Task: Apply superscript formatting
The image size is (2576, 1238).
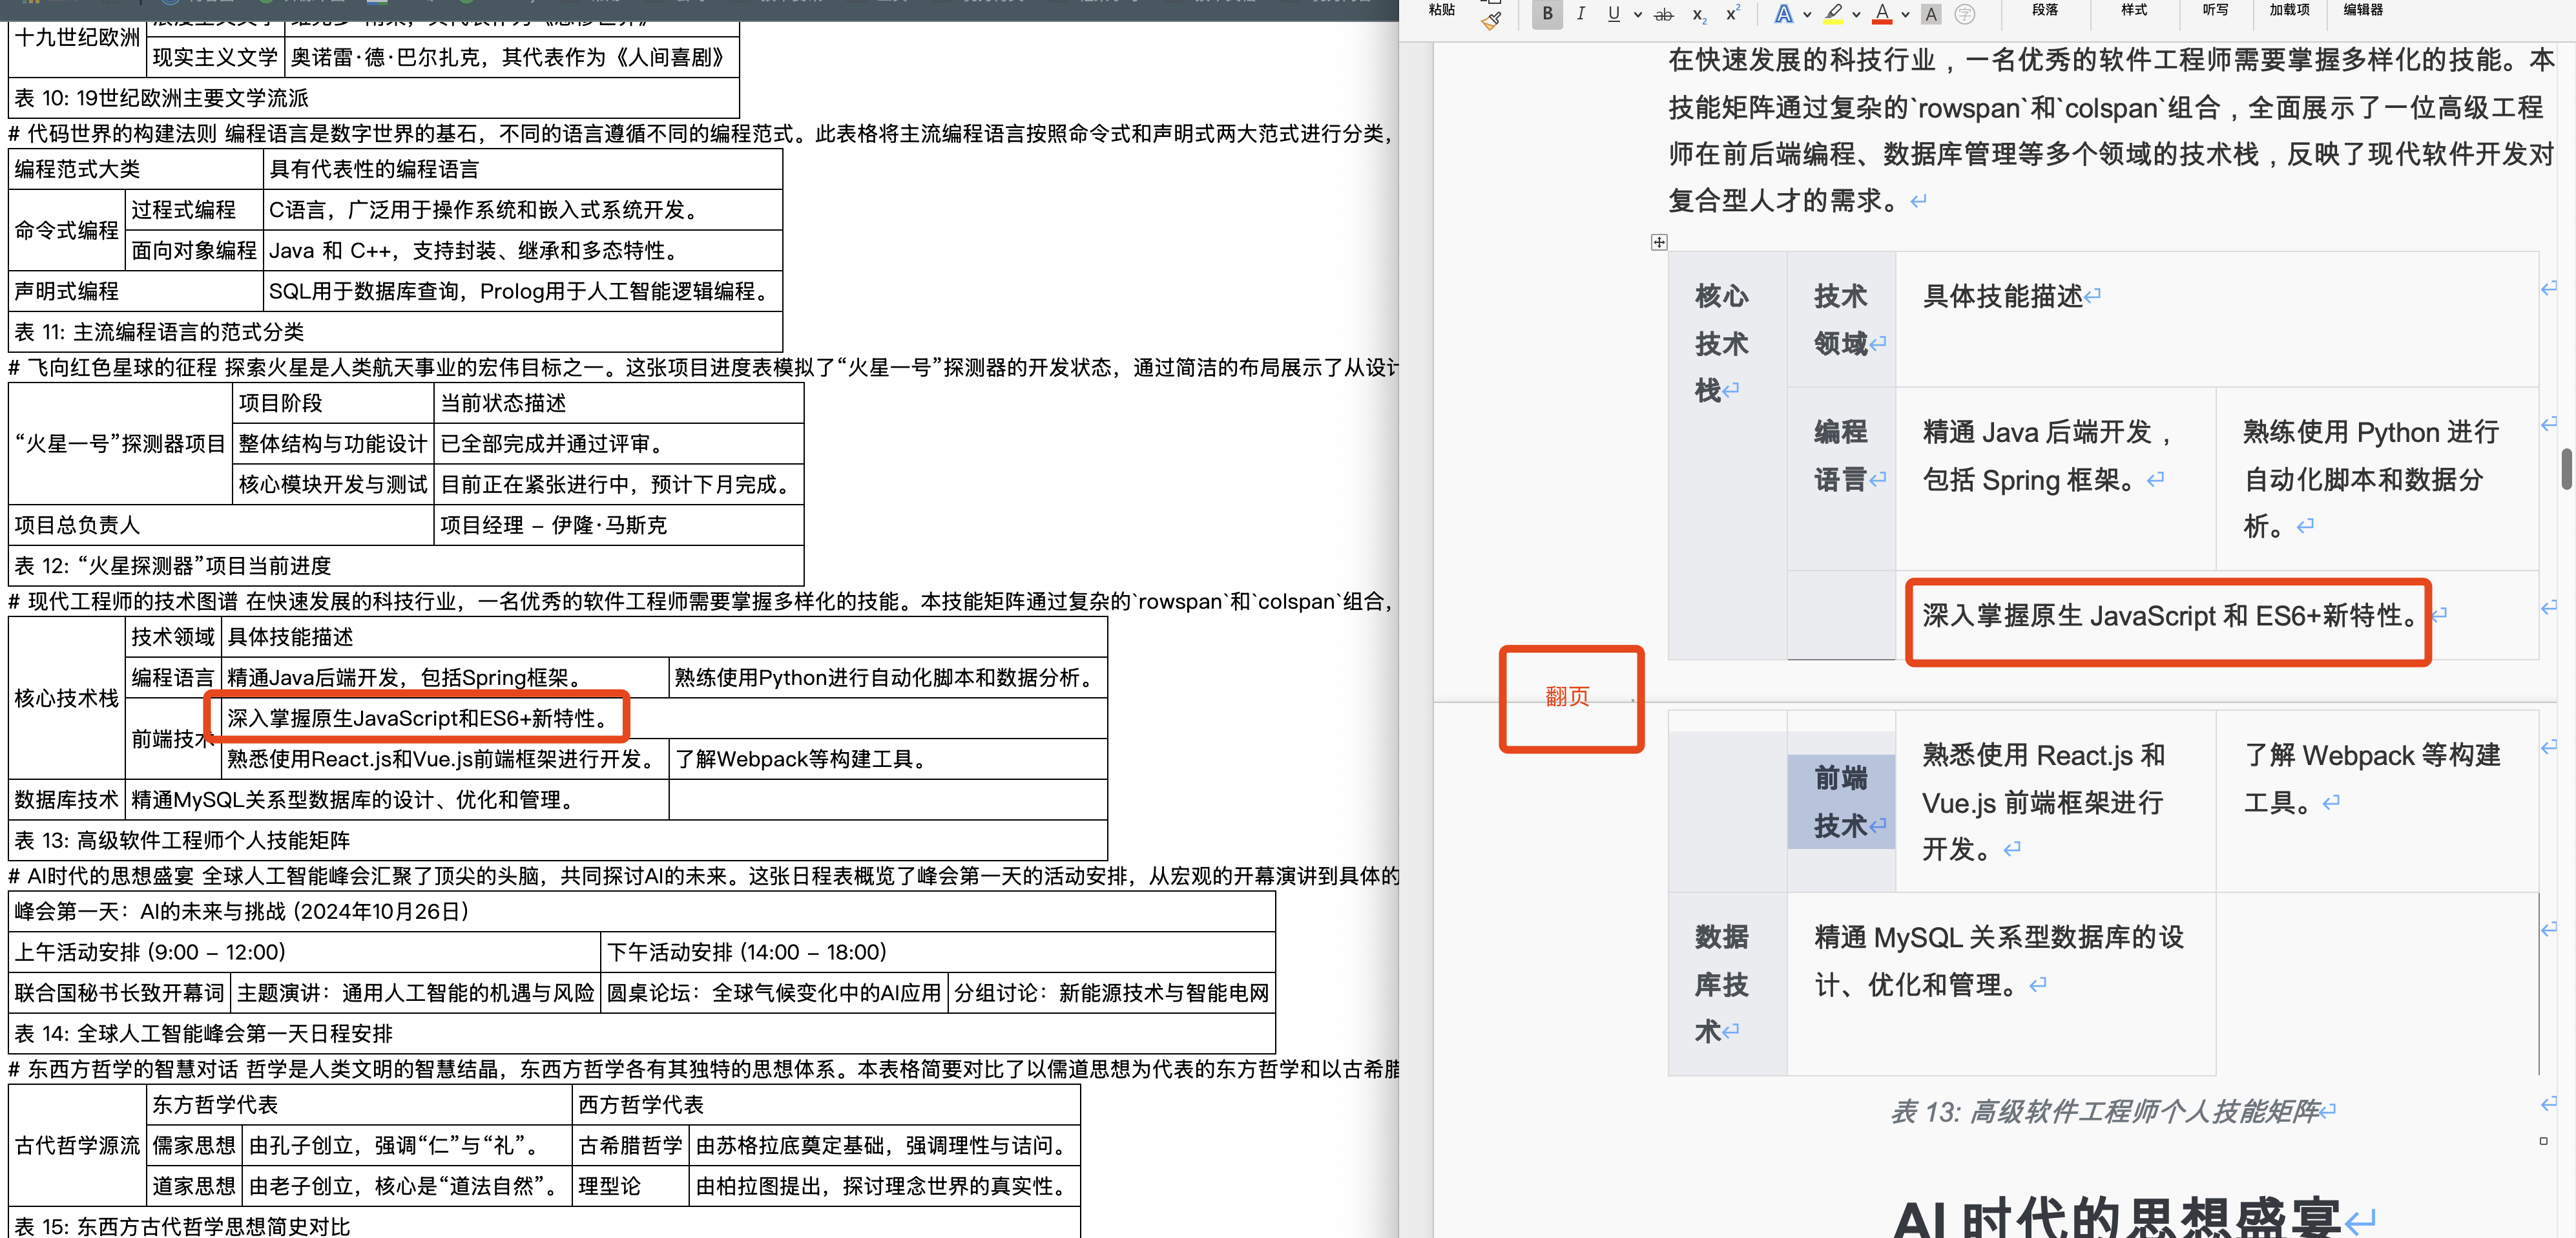Action: coord(1732,14)
